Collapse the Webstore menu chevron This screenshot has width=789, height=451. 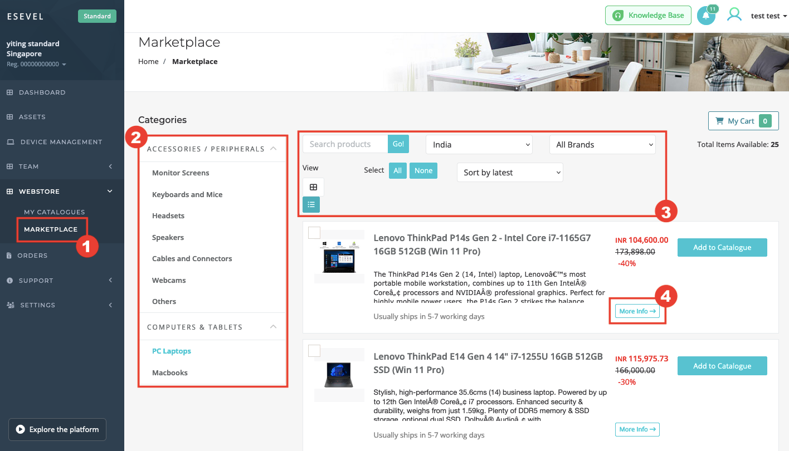click(110, 192)
